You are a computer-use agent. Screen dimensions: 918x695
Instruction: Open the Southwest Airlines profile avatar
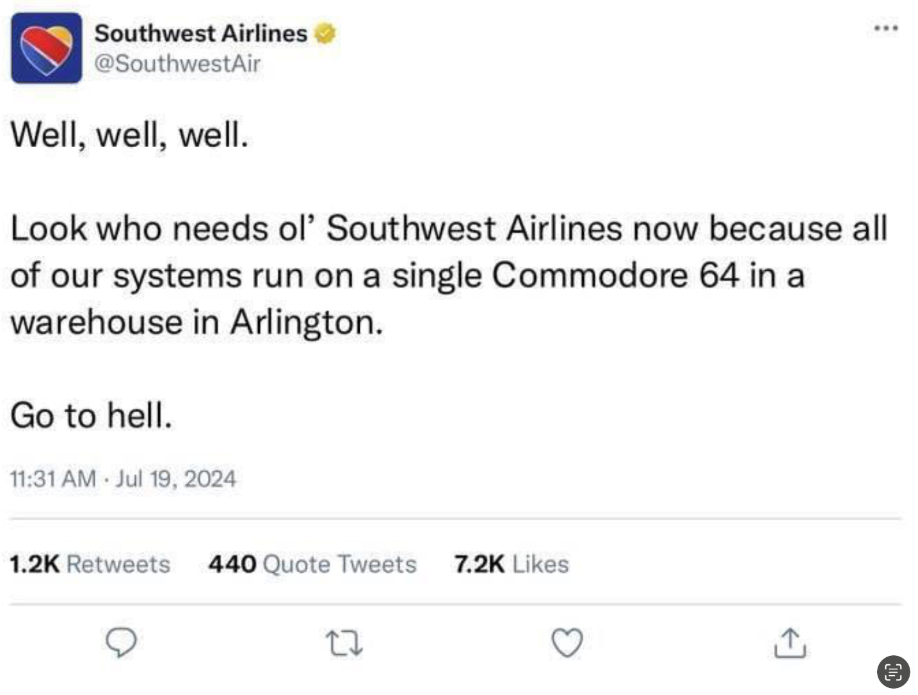click(46, 47)
